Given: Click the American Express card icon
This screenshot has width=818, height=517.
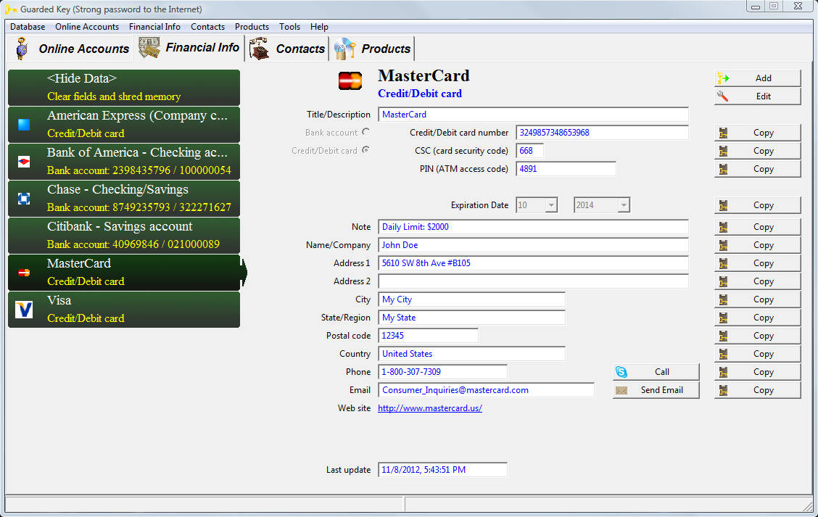Looking at the screenshot, I should click(x=24, y=125).
